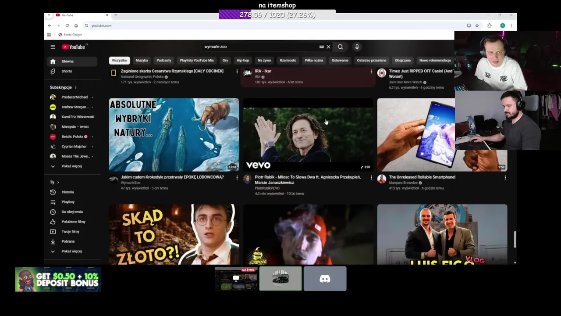
Task: Open browser extensions puzzle icon
Action: (489, 25)
